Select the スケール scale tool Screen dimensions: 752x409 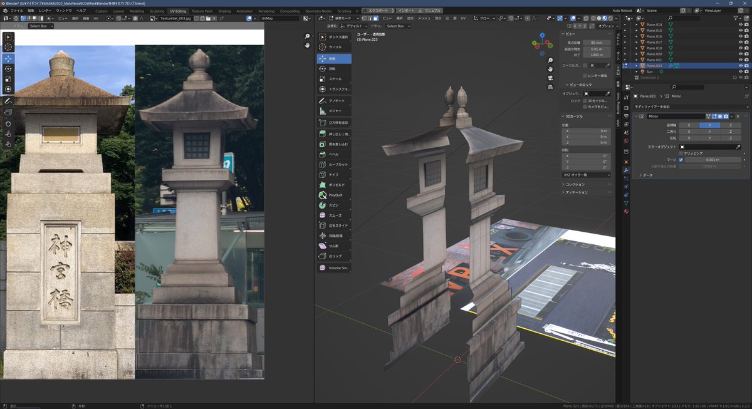click(x=334, y=79)
